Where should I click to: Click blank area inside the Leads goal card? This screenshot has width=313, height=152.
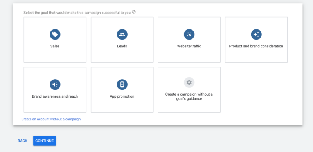coord(122,56)
